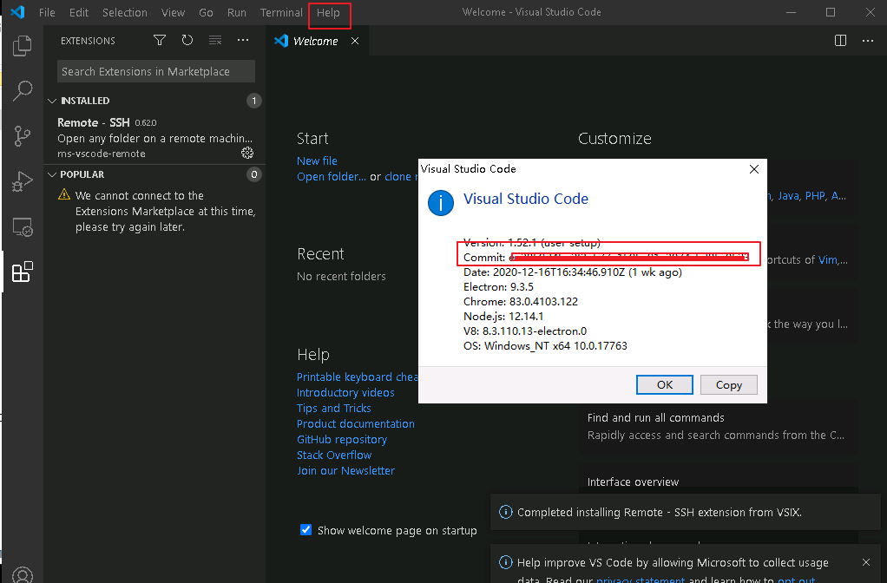Open the View menu
This screenshot has width=887, height=583.
173,12
